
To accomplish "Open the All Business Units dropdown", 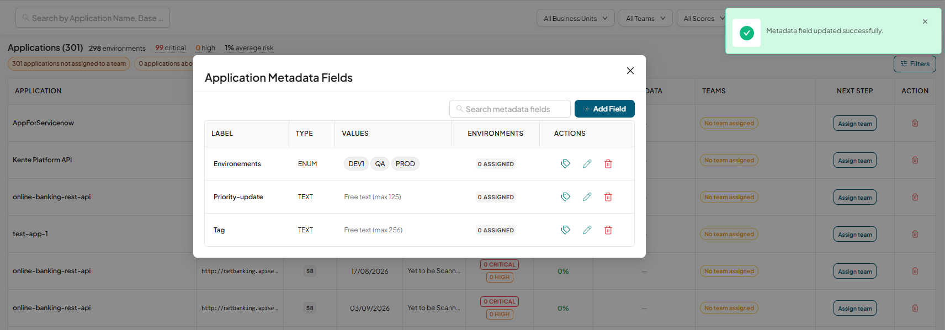I will coord(576,18).
